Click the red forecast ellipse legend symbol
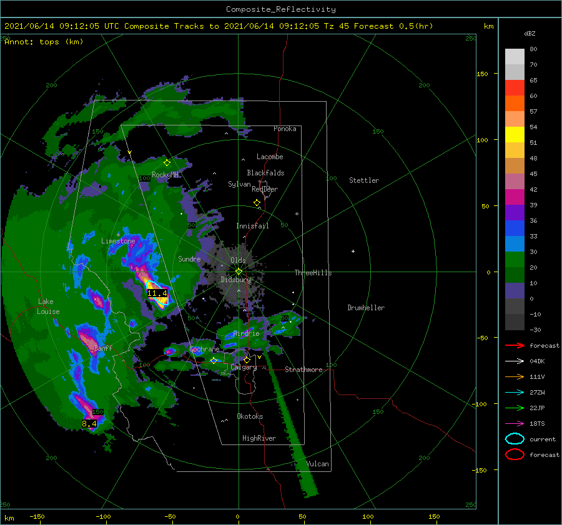Image resolution: width=562 pixels, height=525 pixels. (515, 454)
